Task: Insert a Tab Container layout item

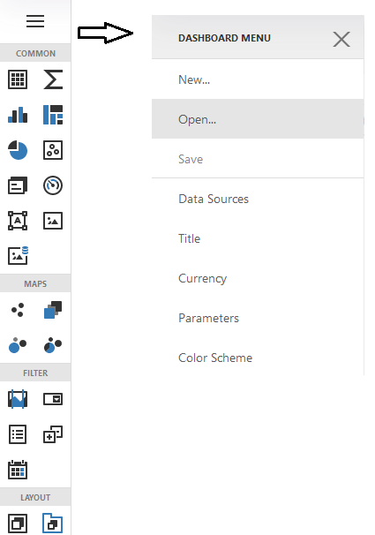Action: click(x=53, y=523)
